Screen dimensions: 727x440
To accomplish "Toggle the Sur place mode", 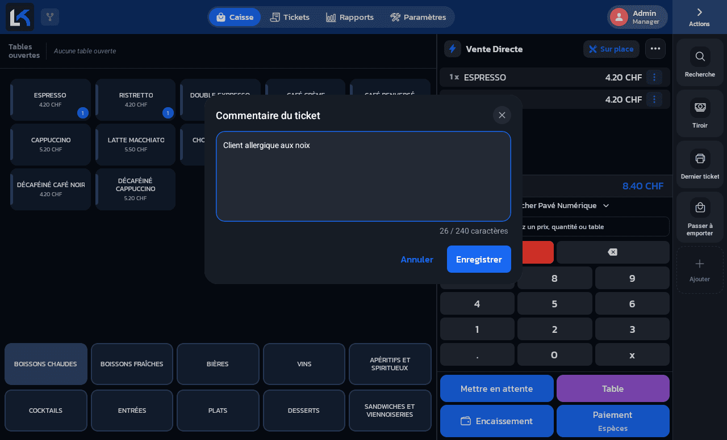I will click(x=611, y=49).
